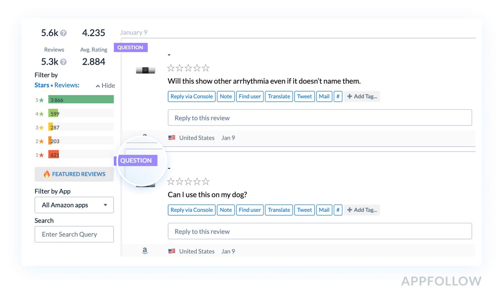Click the Amazon logo icon in bottom review
The height and width of the screenshot is (291, 503).
145,251
